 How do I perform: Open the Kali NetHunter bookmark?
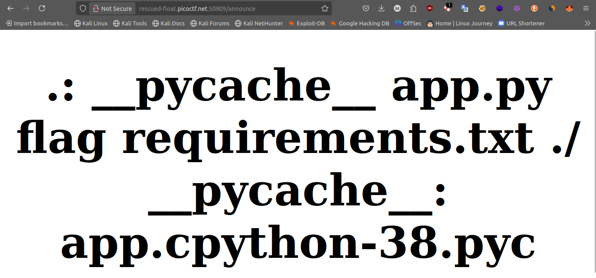tap(258, 23)
